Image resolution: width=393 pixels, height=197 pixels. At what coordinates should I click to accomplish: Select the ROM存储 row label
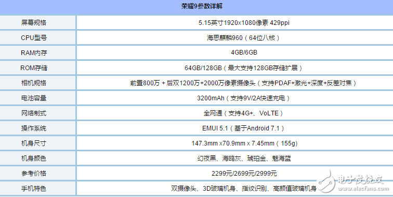(34, 68)
